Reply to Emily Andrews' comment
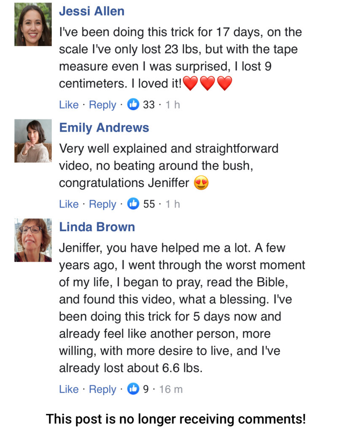352x432 pixels. pos(102,204)
